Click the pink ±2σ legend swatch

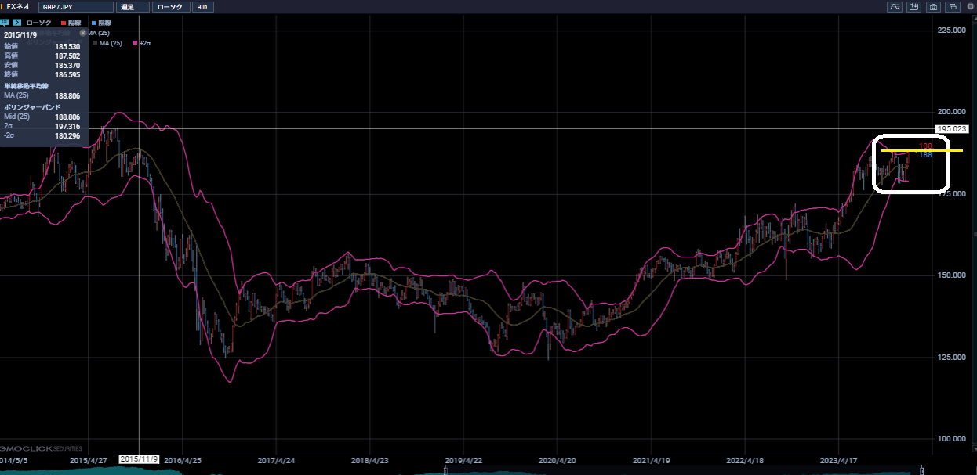point(136,43)
